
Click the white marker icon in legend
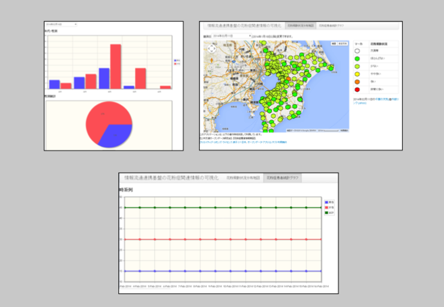[358, 51]
